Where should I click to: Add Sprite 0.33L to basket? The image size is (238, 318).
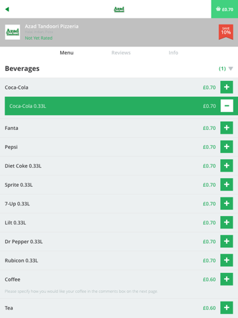[227, 185]
